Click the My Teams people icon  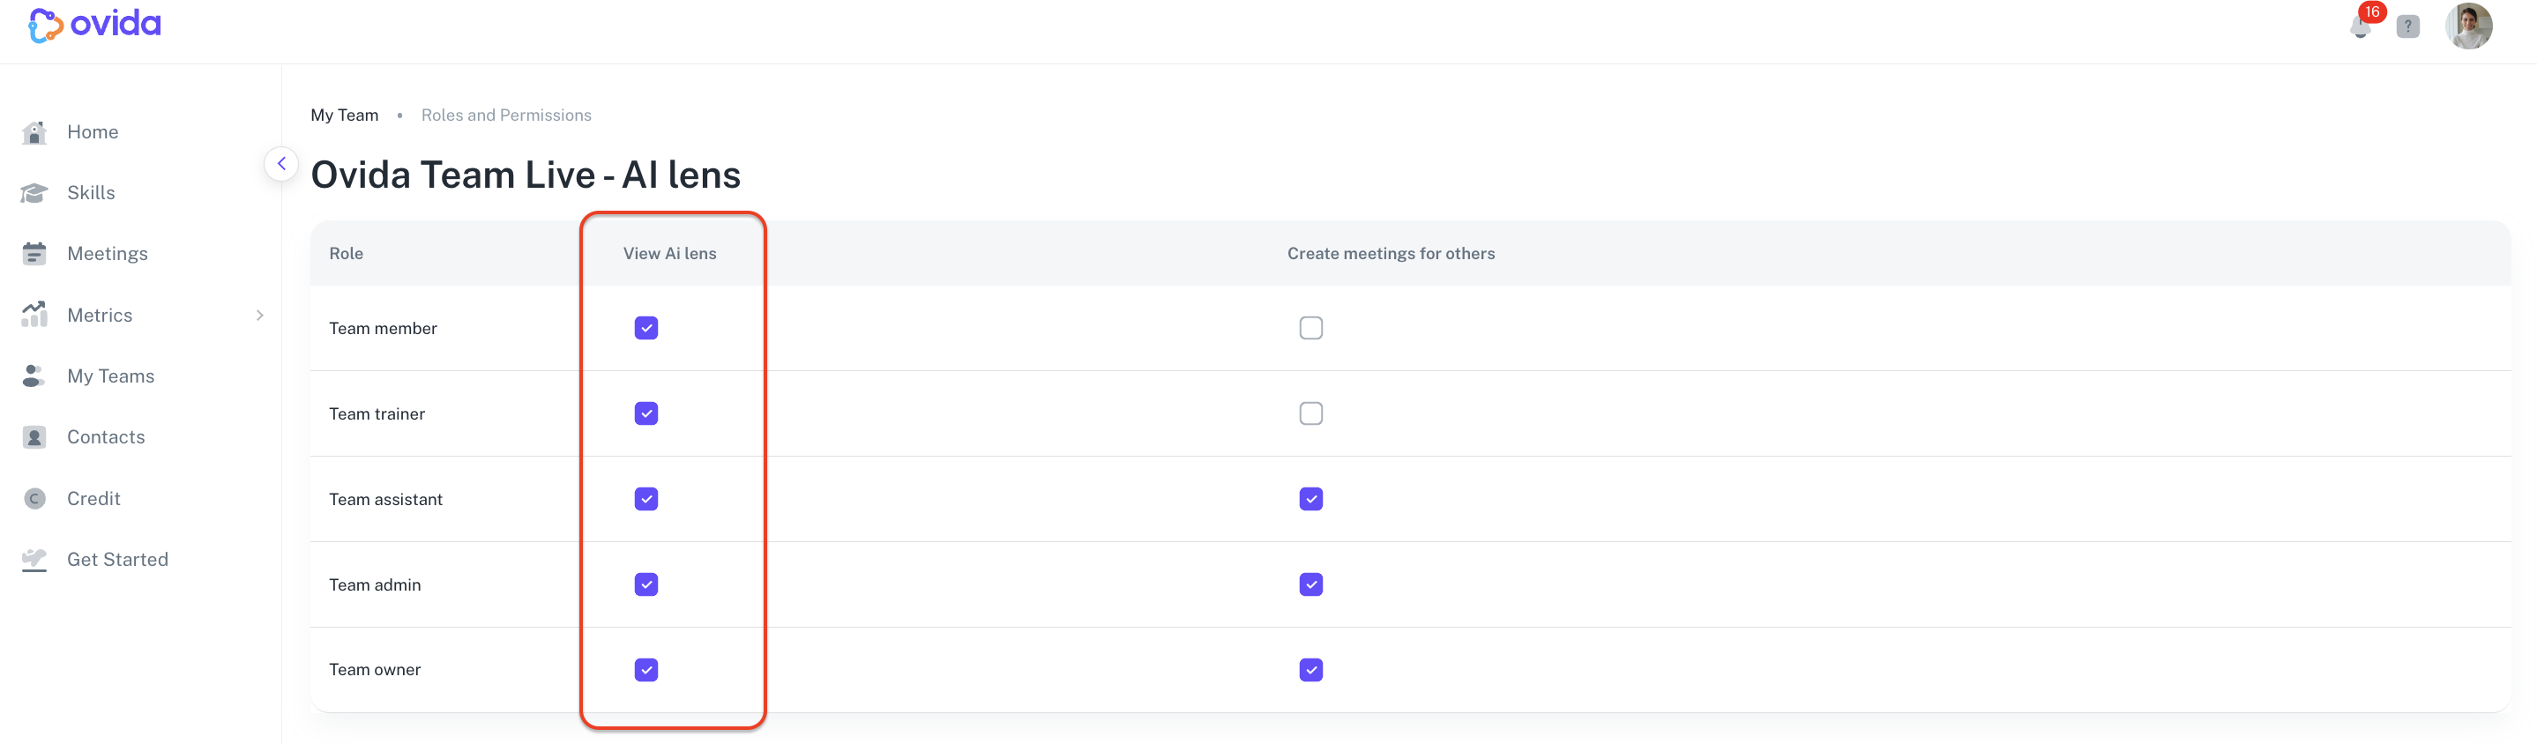[34, 376]
